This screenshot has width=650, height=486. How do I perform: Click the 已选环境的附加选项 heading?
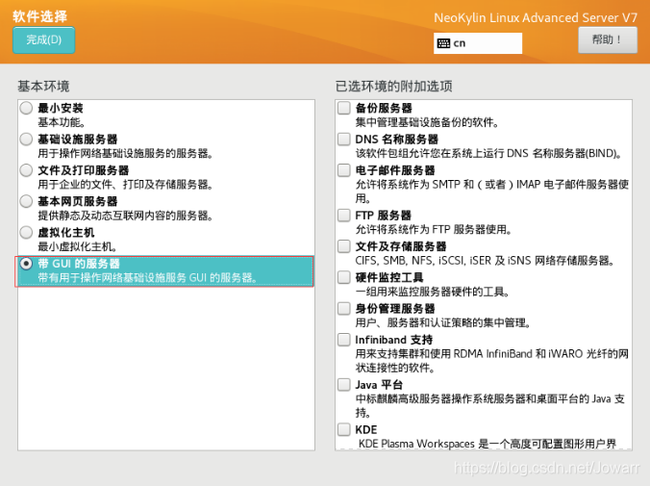coord(394,87)
